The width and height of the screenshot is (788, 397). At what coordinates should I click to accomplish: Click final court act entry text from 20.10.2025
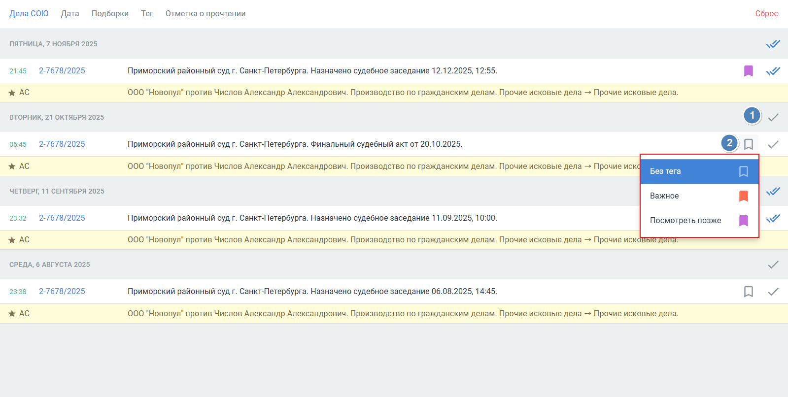(x=295, y=144)
